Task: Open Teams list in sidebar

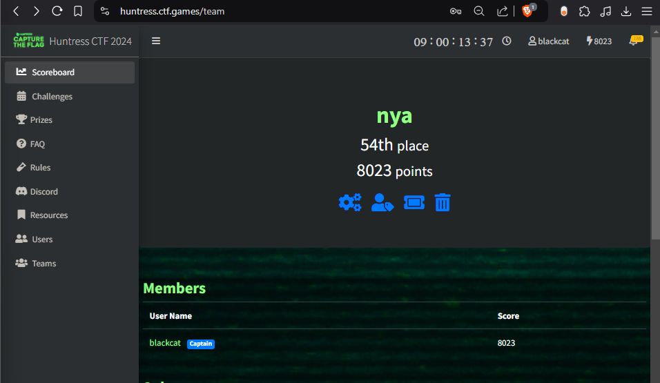Action: [x=70, y=264]
